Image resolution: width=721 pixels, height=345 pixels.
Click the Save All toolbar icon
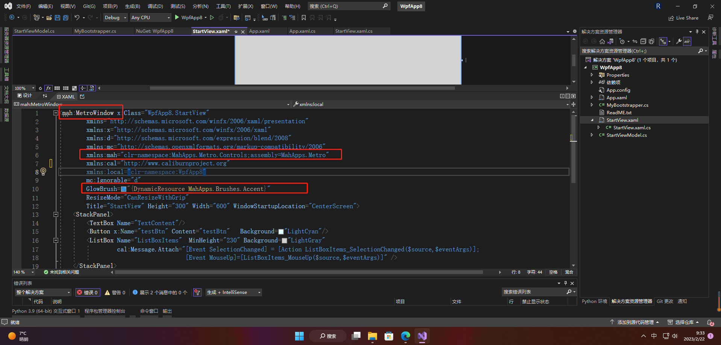[66, 18]
